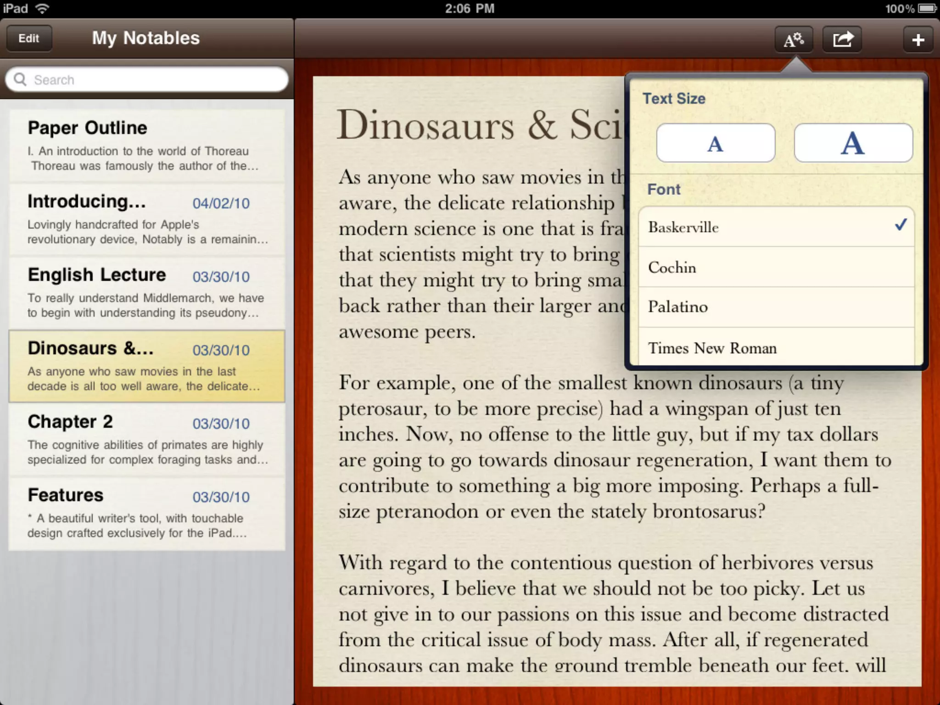Tap the share/export arrow icon
This screenshot has height=705, width=940.
pos(842,39)
